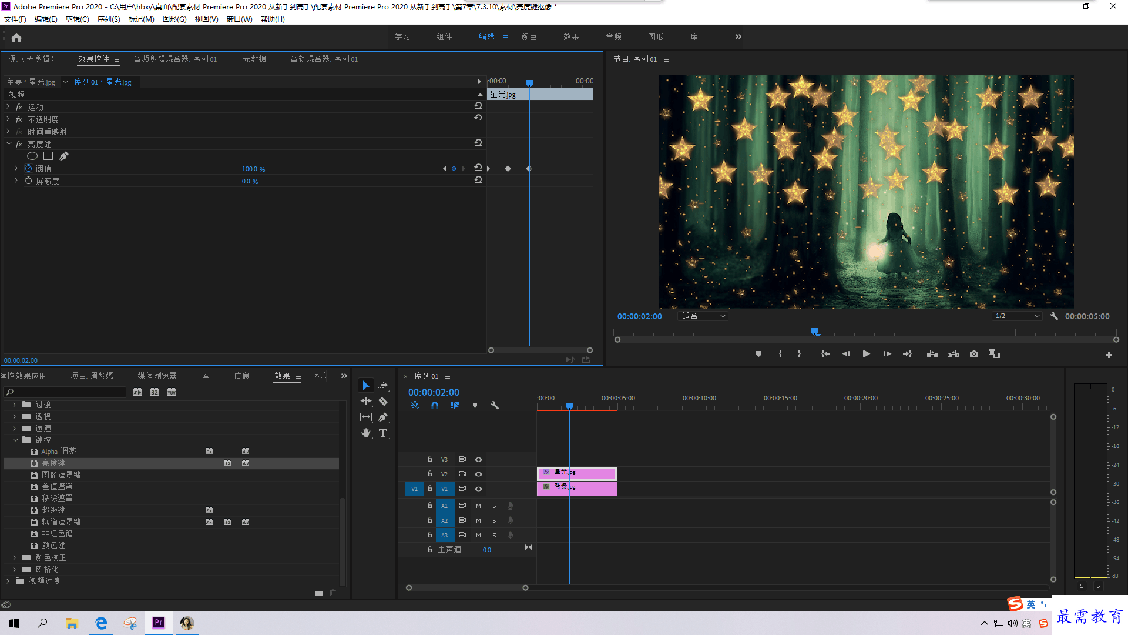This screenshot has height=635, width=1128.
Task: Toggle V2 track output eye
Action: coord(479,474)
